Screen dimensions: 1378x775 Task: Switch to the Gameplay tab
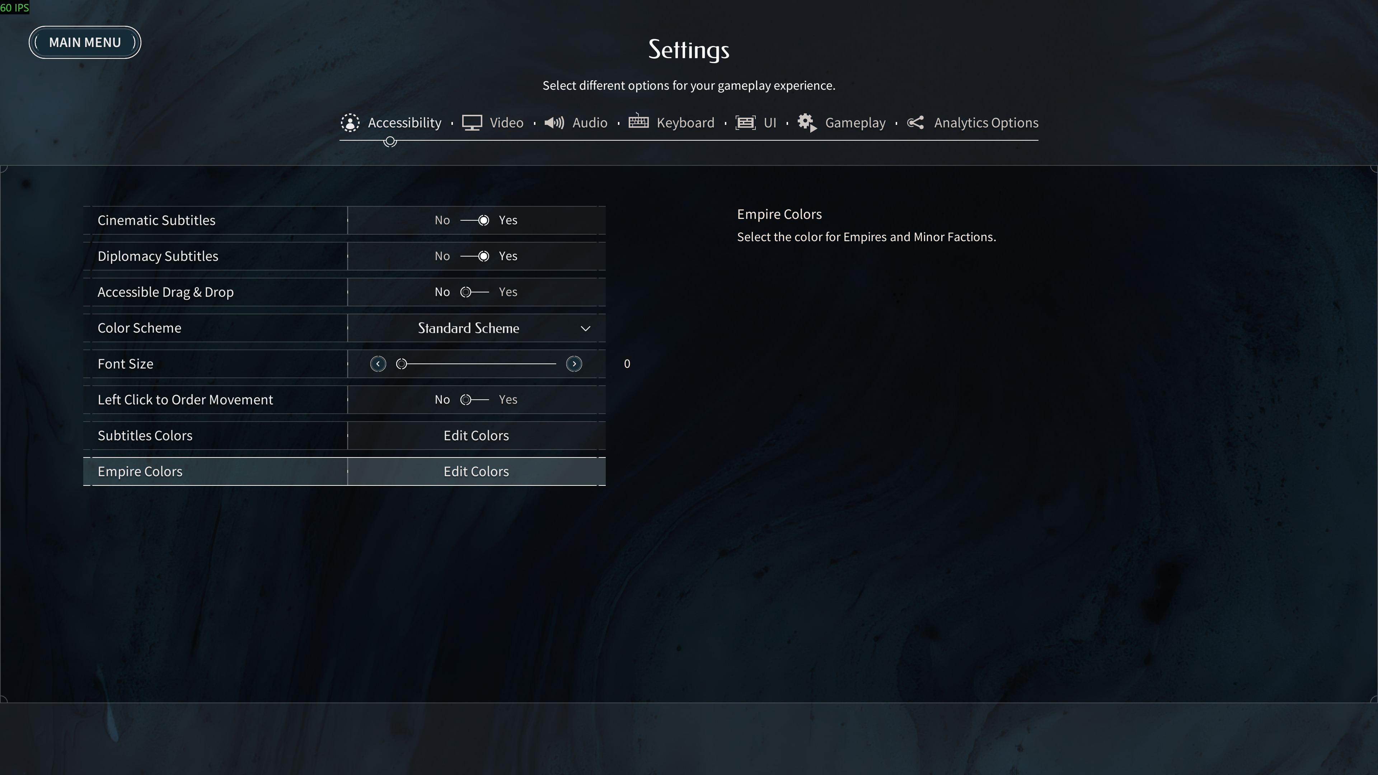(x=855, y=122)
